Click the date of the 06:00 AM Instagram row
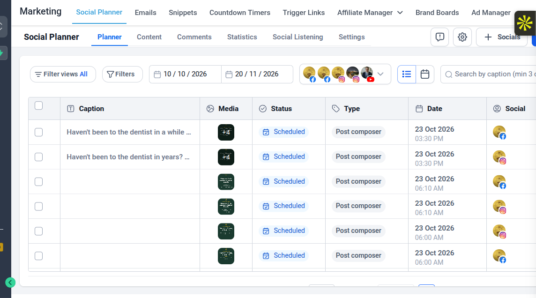Screen dimensions: 536x298 [434, 233]
